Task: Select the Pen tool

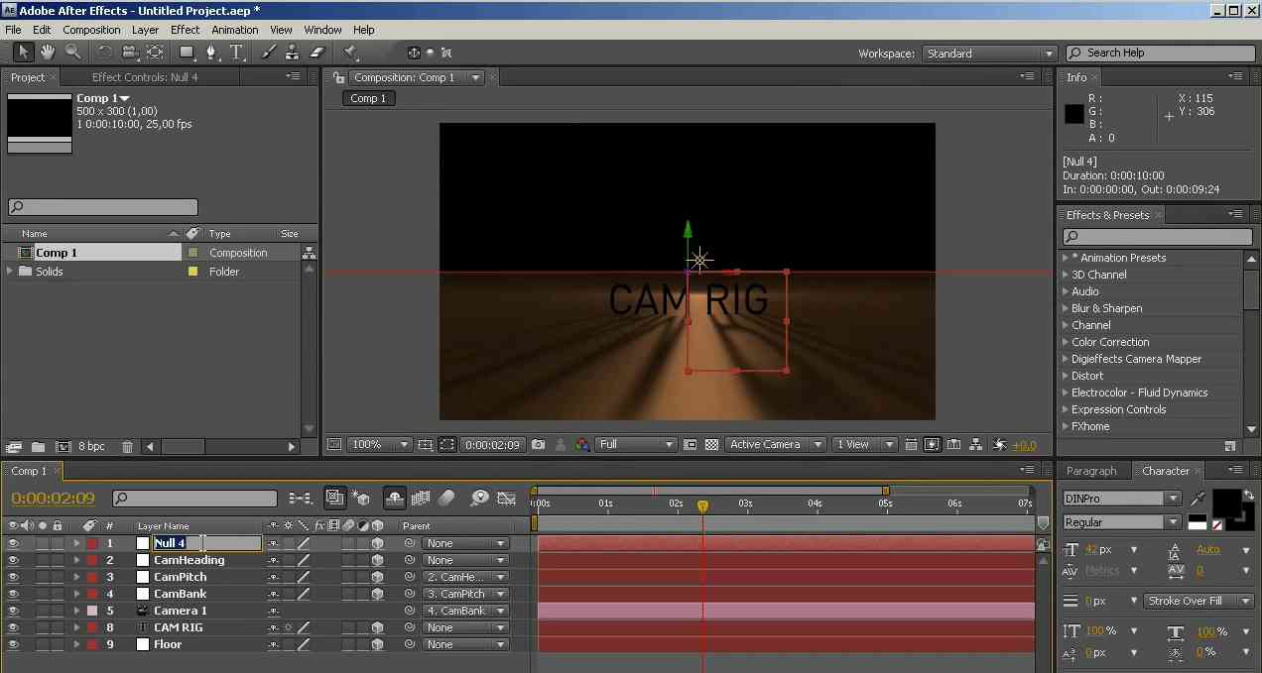Action: 210,53
